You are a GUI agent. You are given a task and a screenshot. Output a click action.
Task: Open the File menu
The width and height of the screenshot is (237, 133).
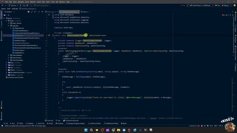(7, 2)
